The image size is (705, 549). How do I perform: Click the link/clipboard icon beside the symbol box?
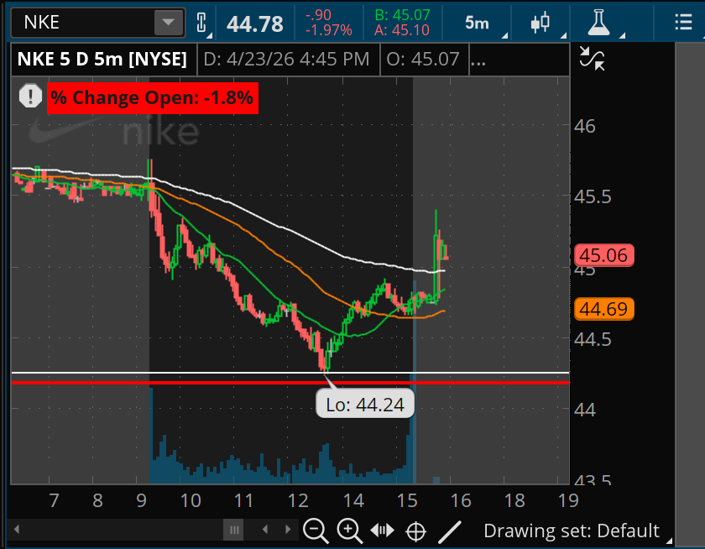point(201,23)
